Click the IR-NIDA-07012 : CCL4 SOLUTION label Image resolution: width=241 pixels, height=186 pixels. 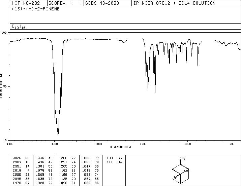175,3
